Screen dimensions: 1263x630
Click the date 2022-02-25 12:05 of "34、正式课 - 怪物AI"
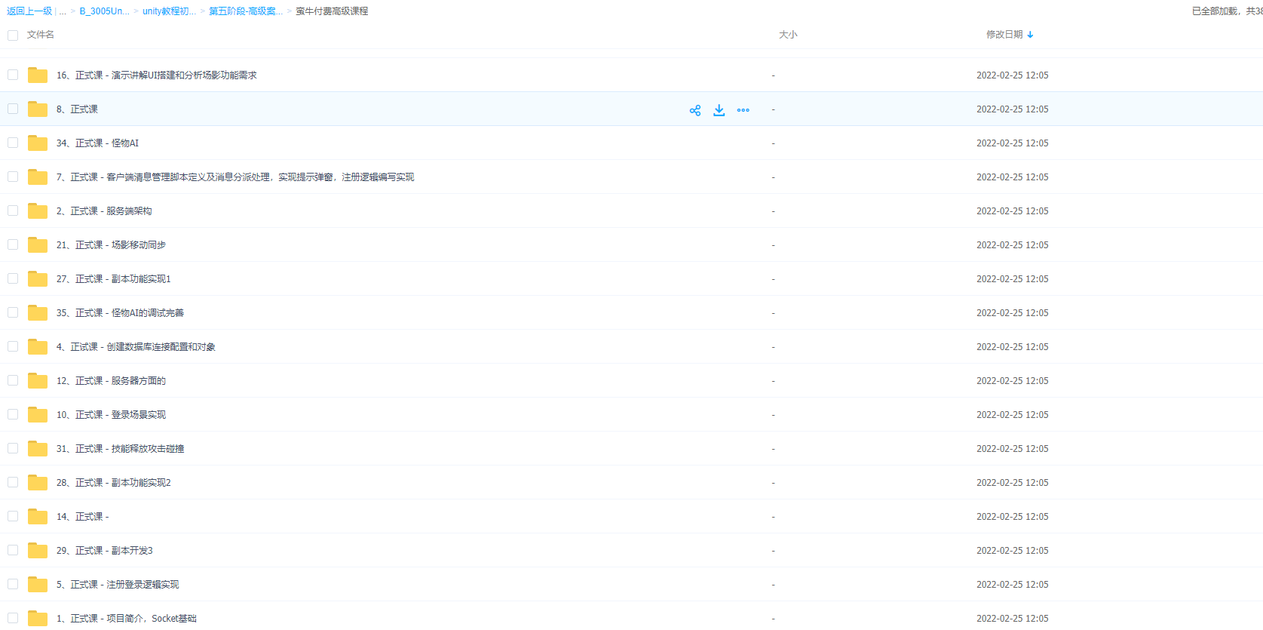coord(1012,143)
